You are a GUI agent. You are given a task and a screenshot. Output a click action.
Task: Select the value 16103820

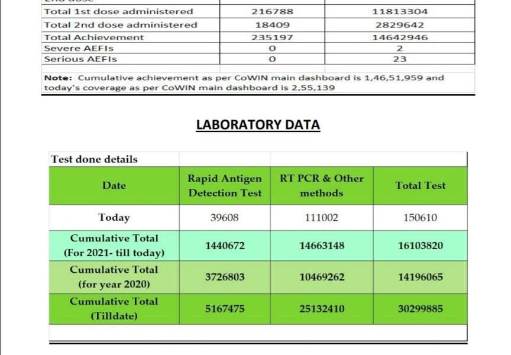point(421,246)
